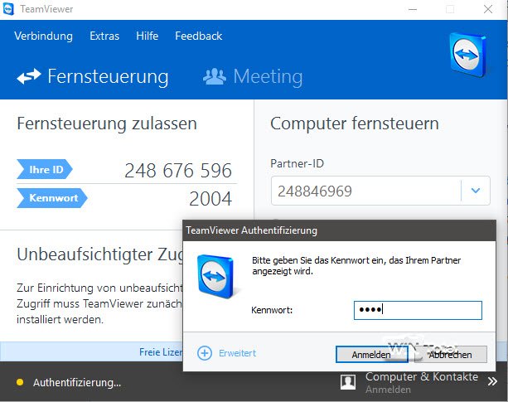The width and height of the screenshot is (508, 402).
Task: Click the Freie Lizenz link
Action: point(161,351)
